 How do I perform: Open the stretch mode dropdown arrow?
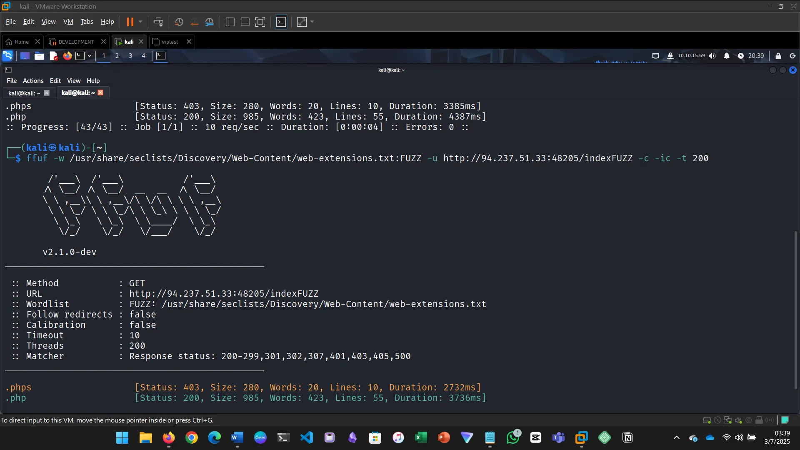click(312, 22)
